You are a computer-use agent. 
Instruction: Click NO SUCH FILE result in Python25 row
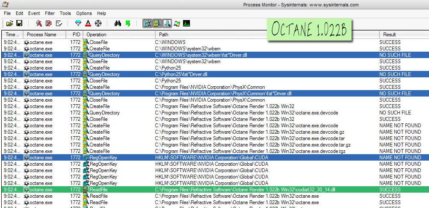[395, 74]
